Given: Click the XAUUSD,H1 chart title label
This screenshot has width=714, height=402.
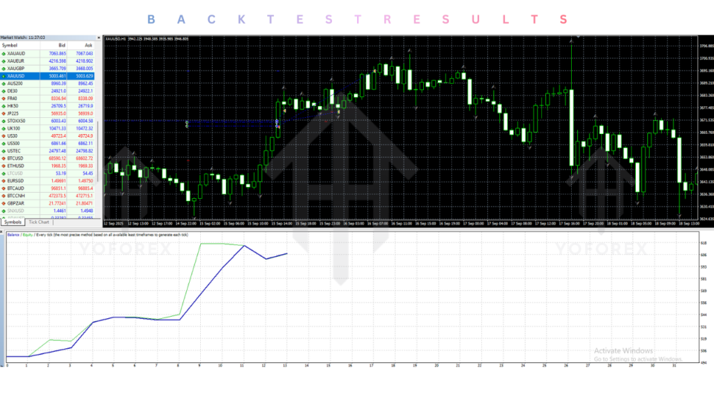Looking at the screenshot, I should click(114, 39).
